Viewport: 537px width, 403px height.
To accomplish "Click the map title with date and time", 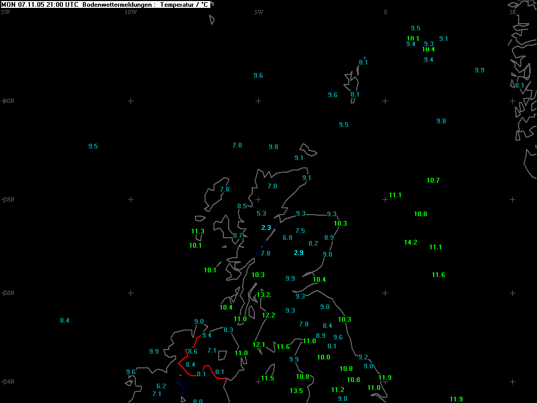I will [105, 4].
